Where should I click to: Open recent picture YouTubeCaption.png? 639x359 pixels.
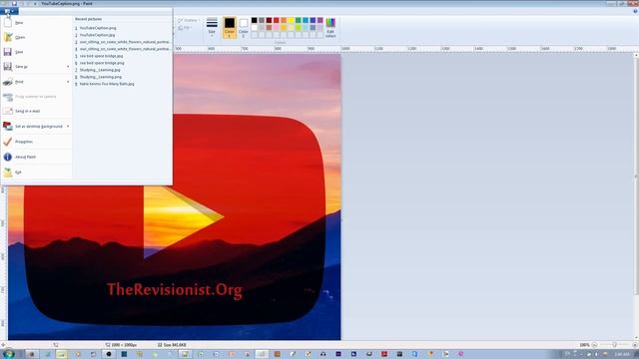(122, 28)
